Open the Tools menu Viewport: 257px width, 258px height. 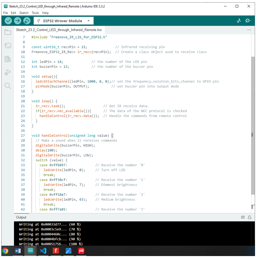coord(35,13)
